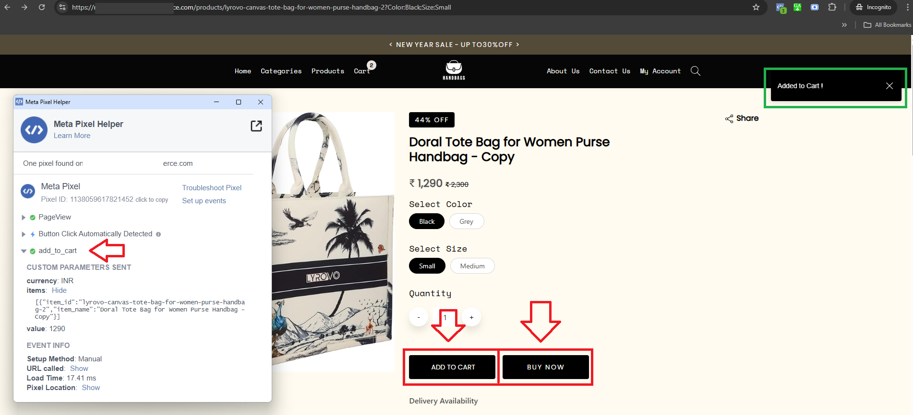This screenshot has width=913, height=415.
Task: Select the Grey color option
Action: pos(466,221)
